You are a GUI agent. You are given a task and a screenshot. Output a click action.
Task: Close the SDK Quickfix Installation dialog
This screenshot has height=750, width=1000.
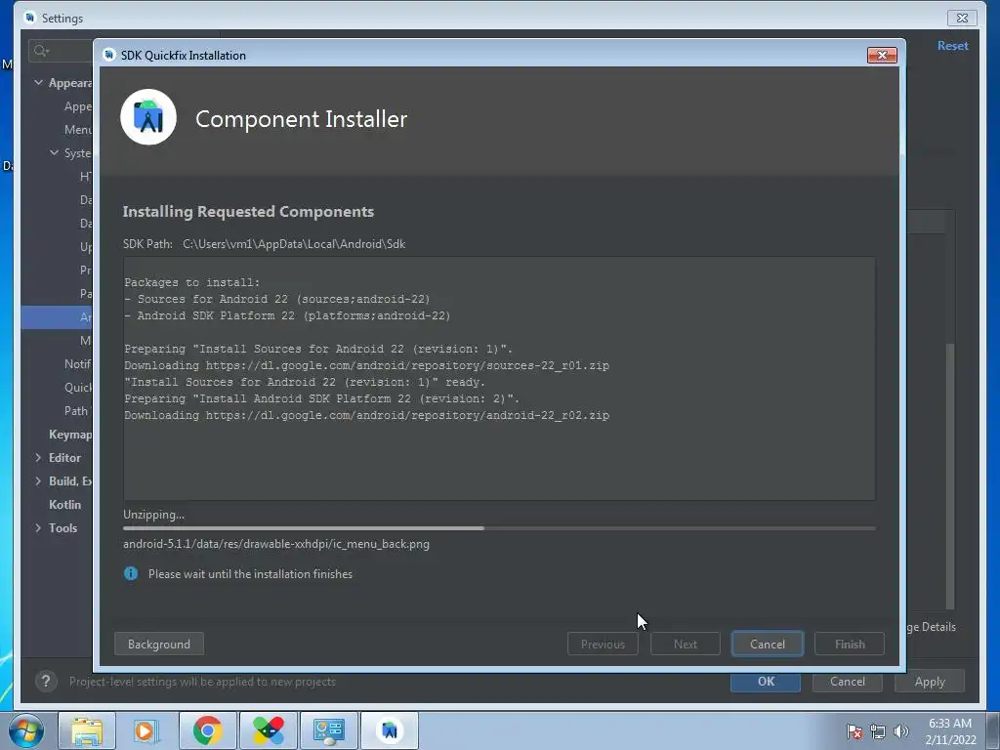tap(882, 55)
